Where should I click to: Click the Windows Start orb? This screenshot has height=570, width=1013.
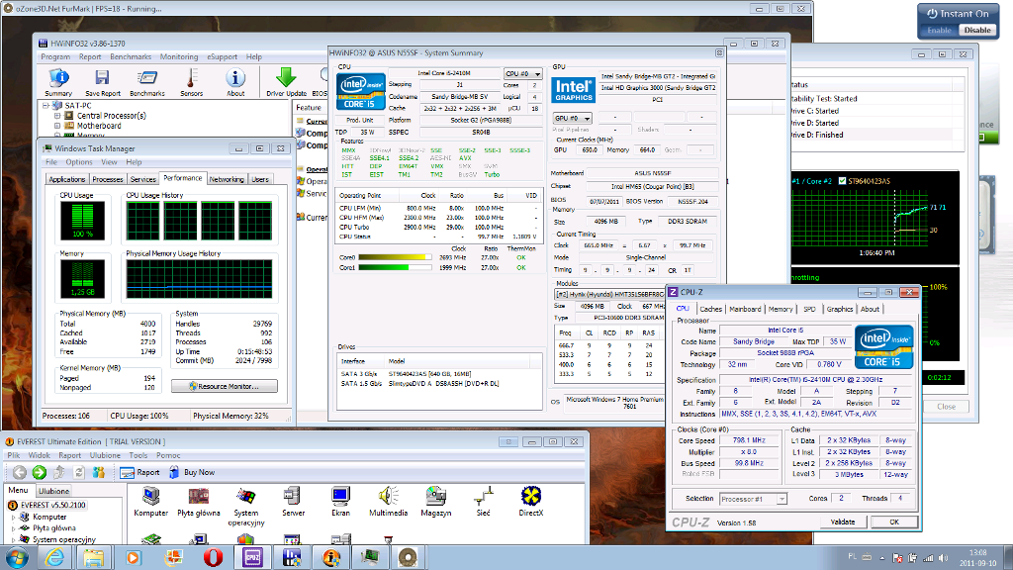point(16,557)
